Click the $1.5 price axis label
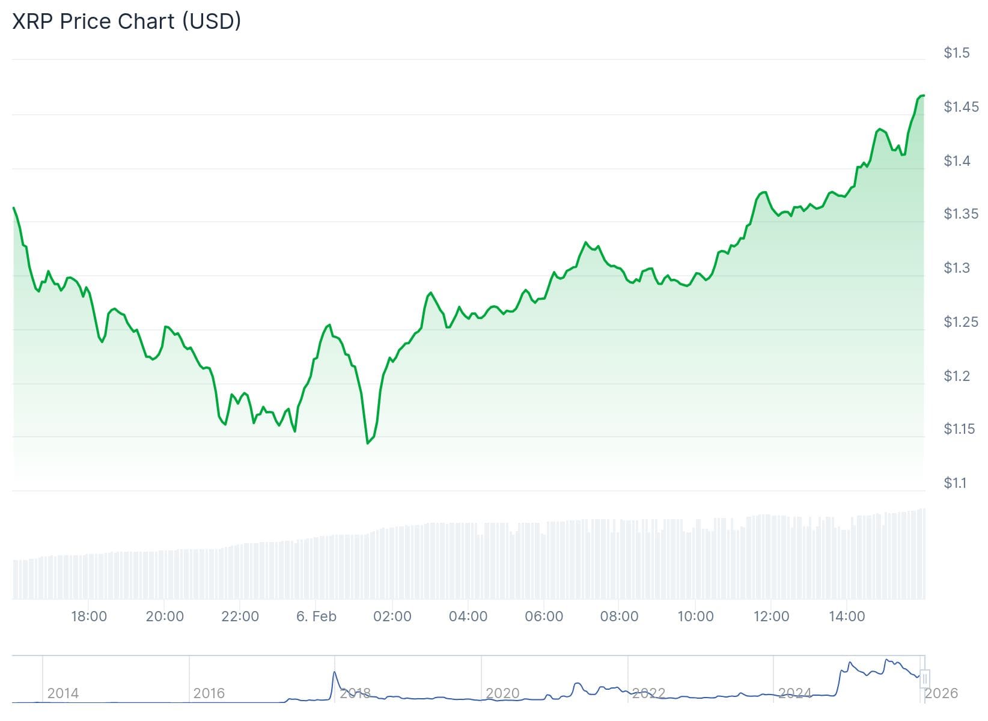Screen dimensions: 988x721 coord(956,53)
